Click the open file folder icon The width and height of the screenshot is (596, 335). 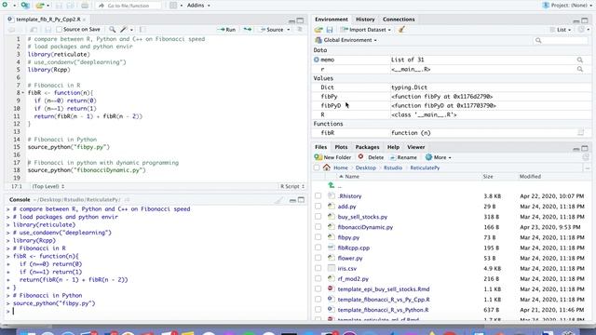point(39,6)
